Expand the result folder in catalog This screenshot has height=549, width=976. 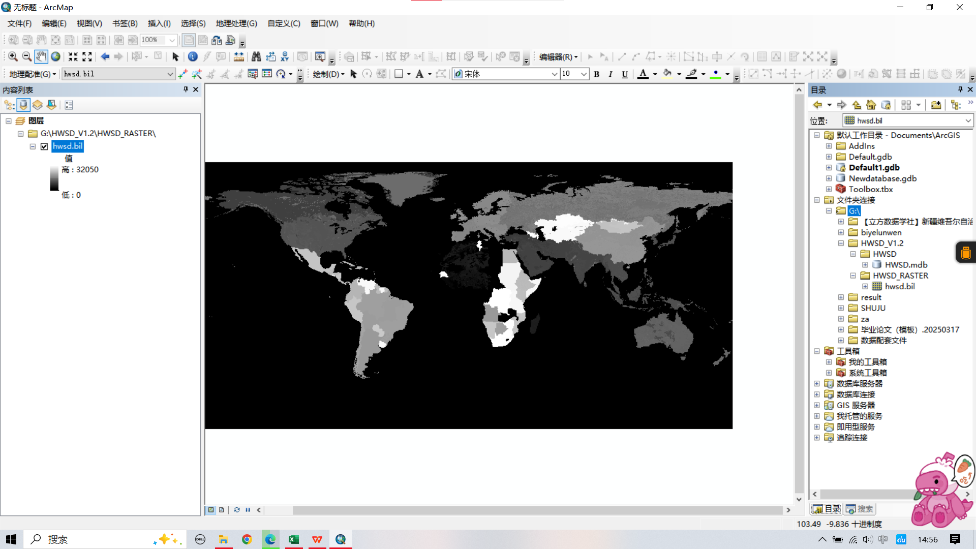pos(841,297)
